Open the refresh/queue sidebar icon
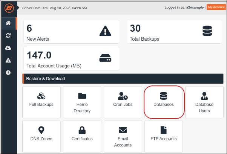Image resolution: width=227 pixels, height=154 pixels. tap(8, 35)
